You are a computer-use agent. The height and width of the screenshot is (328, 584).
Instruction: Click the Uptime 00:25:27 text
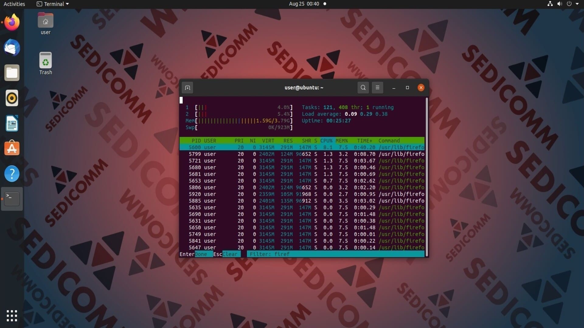point(326,121)
